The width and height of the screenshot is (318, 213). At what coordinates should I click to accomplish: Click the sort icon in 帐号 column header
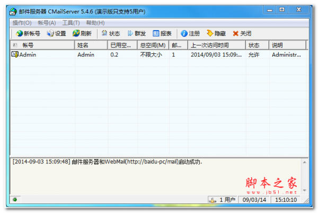[x=15, y=45]
